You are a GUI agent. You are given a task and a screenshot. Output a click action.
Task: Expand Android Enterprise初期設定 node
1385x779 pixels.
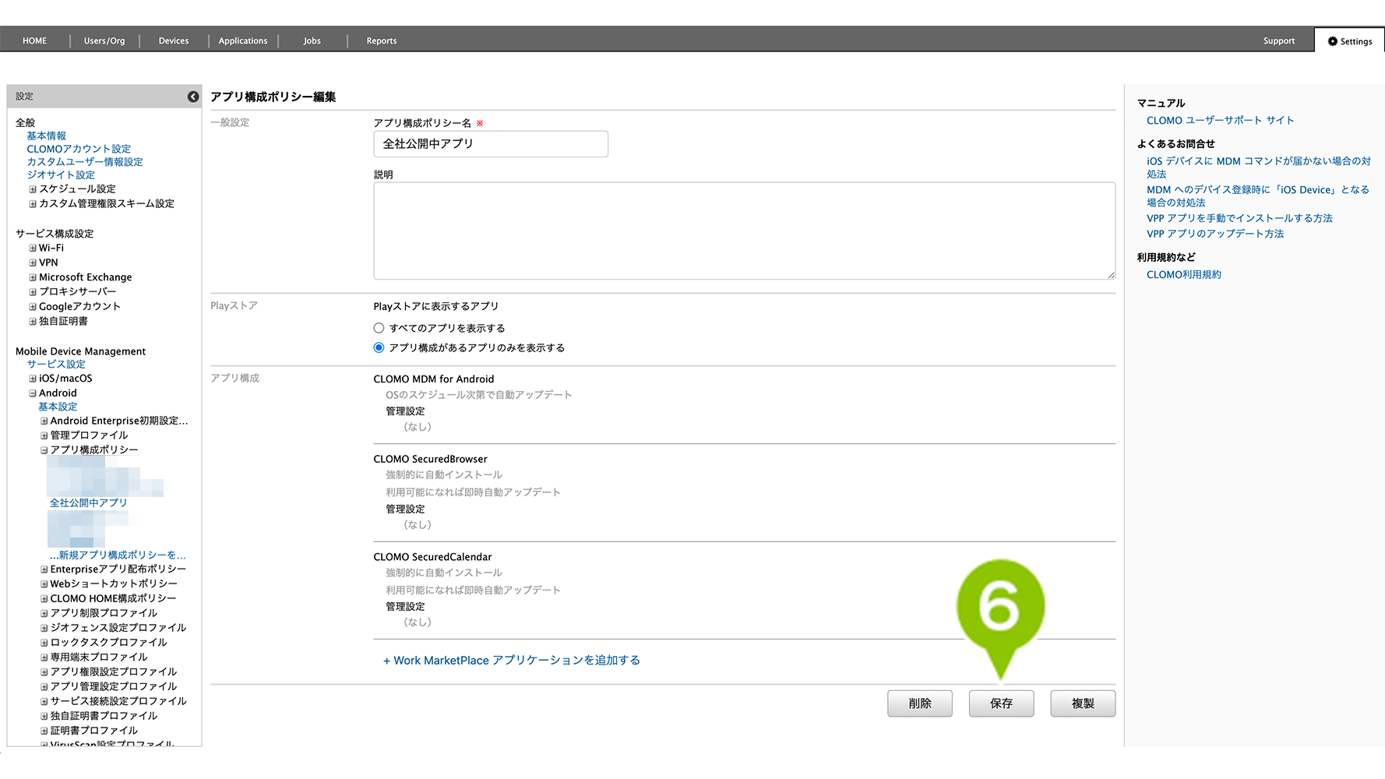click(x=44, y=421)
